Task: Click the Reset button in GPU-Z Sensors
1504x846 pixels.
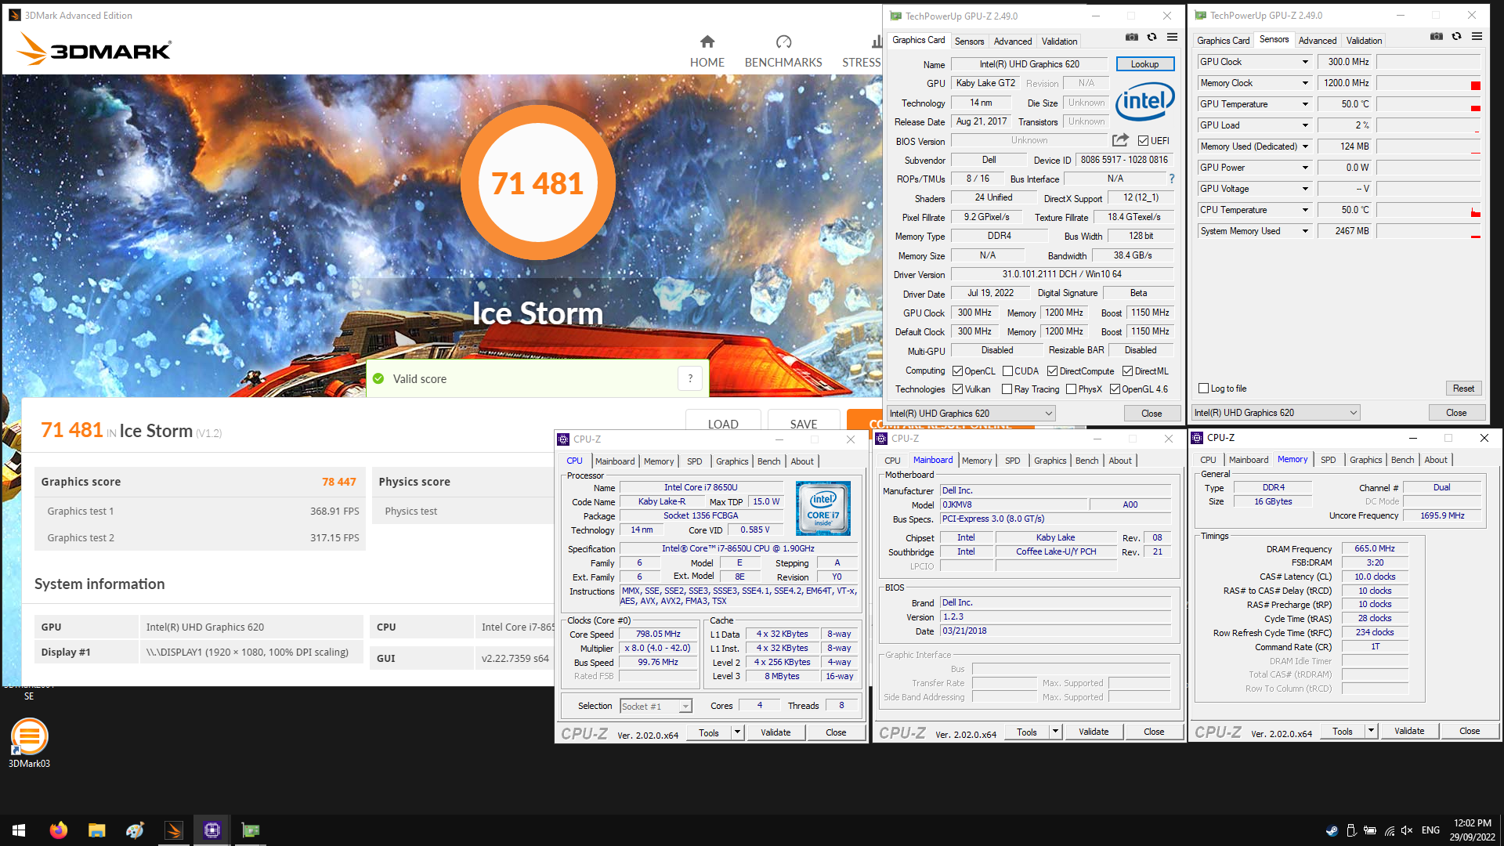Action: pyautogui.click(x=1463, y=389)
